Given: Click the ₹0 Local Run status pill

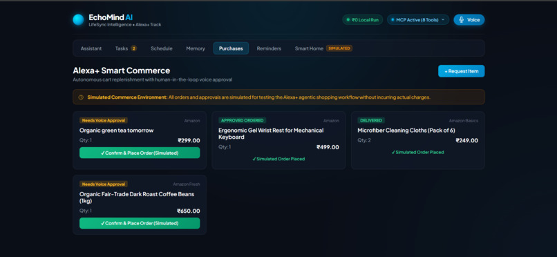Looking at the screenshot, I should click(362, 20).
